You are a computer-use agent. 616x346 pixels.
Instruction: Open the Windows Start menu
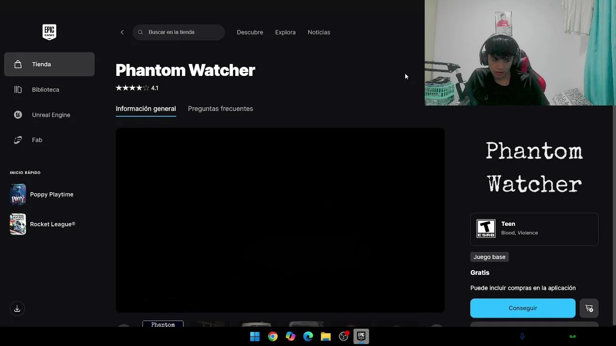(255, 336)
